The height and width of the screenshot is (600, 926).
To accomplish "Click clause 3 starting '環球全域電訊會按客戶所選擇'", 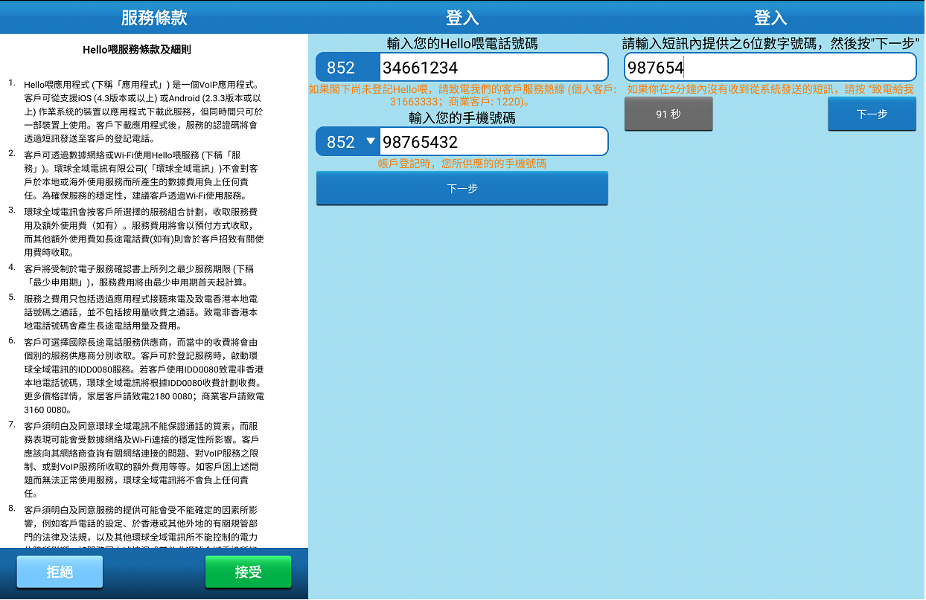I will click(144, 231).
